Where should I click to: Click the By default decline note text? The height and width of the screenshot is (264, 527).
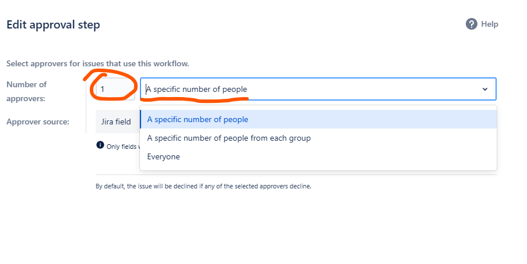(x=203, y=186)
